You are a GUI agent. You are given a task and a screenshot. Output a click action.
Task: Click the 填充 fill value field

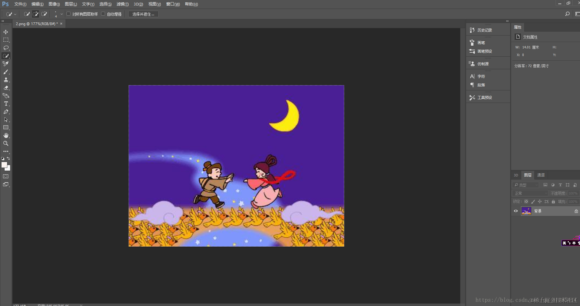(x=573, y=202)
